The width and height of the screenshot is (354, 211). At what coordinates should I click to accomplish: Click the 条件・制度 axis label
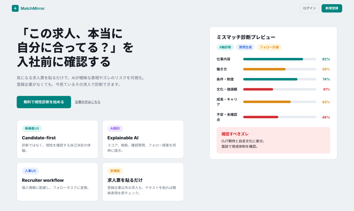click(225, 79)
